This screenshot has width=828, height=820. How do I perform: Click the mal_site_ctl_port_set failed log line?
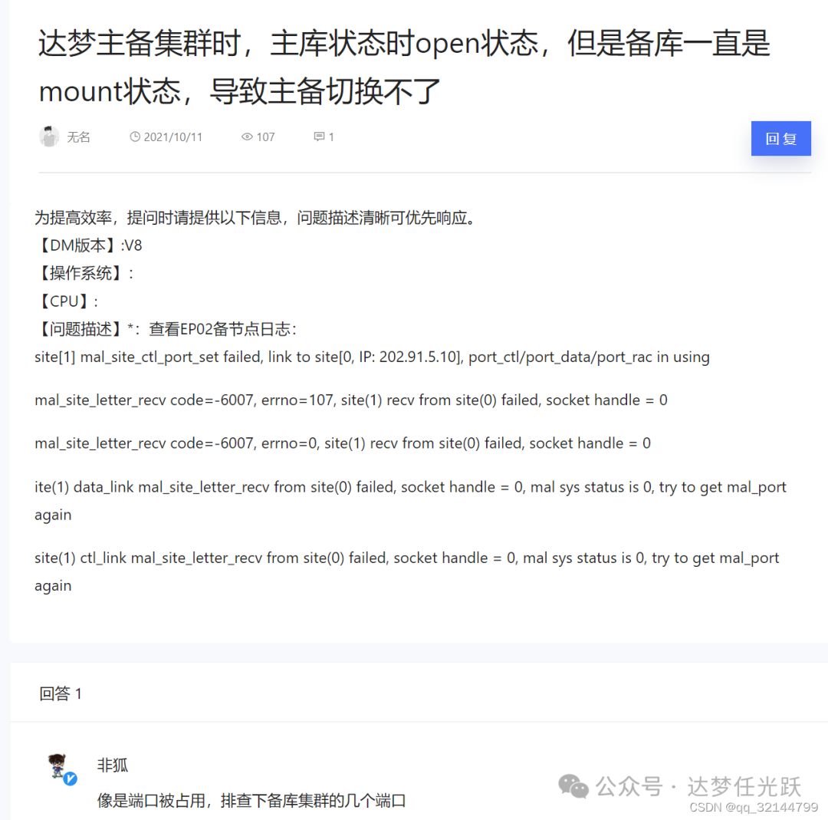click(372, 357)
